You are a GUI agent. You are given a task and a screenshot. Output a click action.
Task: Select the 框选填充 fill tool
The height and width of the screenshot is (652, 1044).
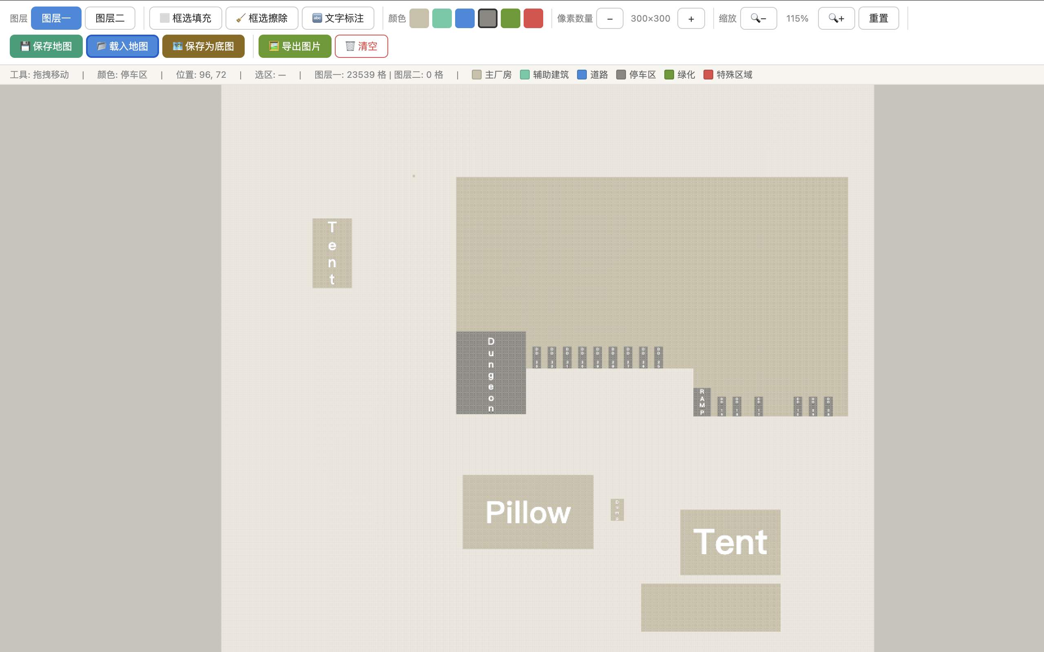[x=186, y=18]
